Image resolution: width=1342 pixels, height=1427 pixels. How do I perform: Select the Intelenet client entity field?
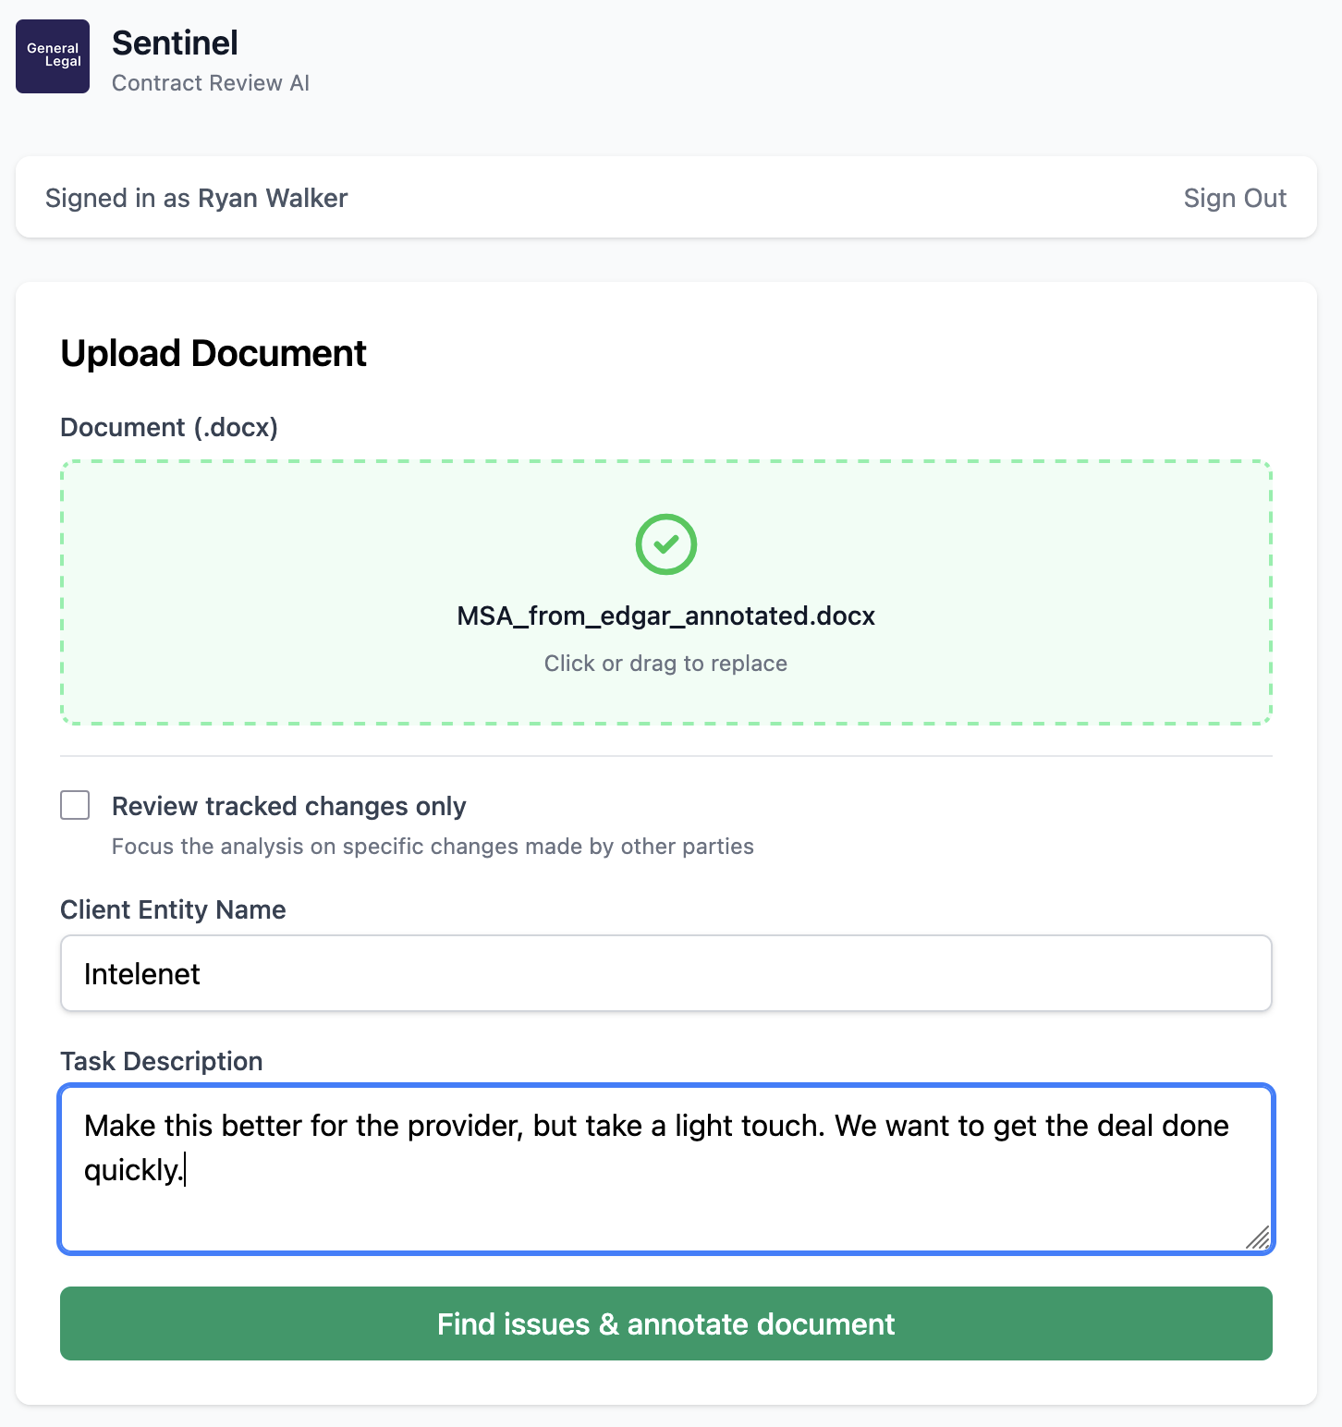(665, 973)
